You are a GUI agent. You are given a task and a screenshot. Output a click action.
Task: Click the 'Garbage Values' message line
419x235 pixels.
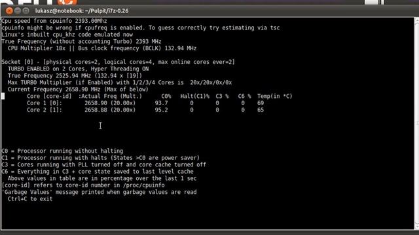tap(99, 192)
